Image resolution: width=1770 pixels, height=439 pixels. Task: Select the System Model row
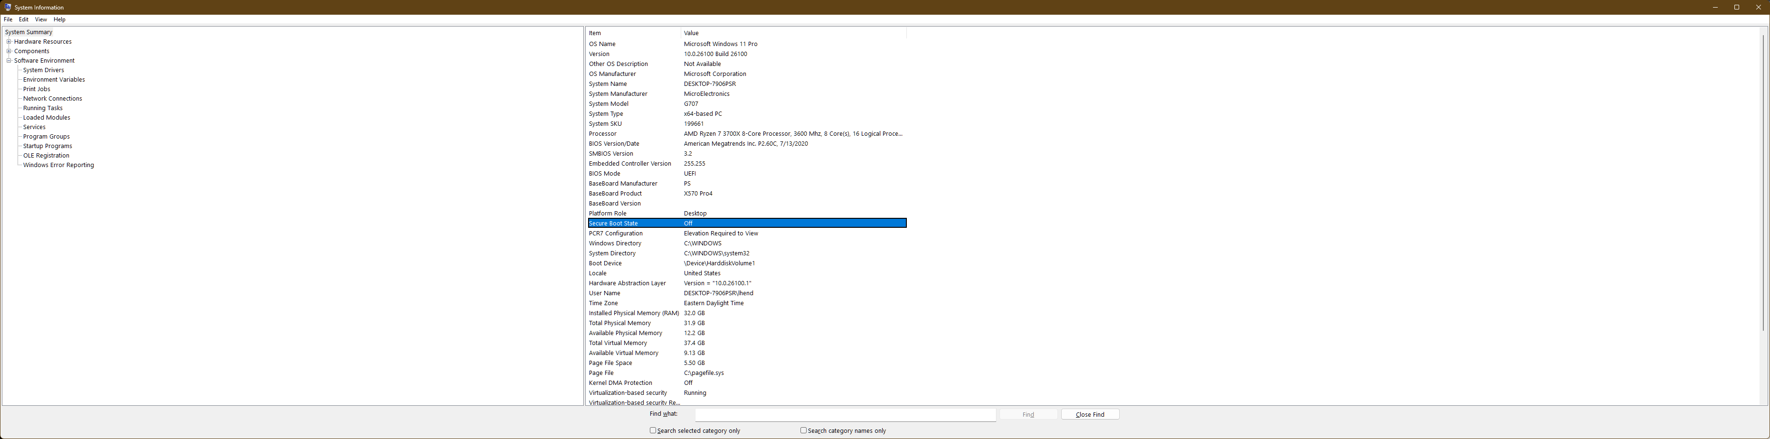point(747,104)
